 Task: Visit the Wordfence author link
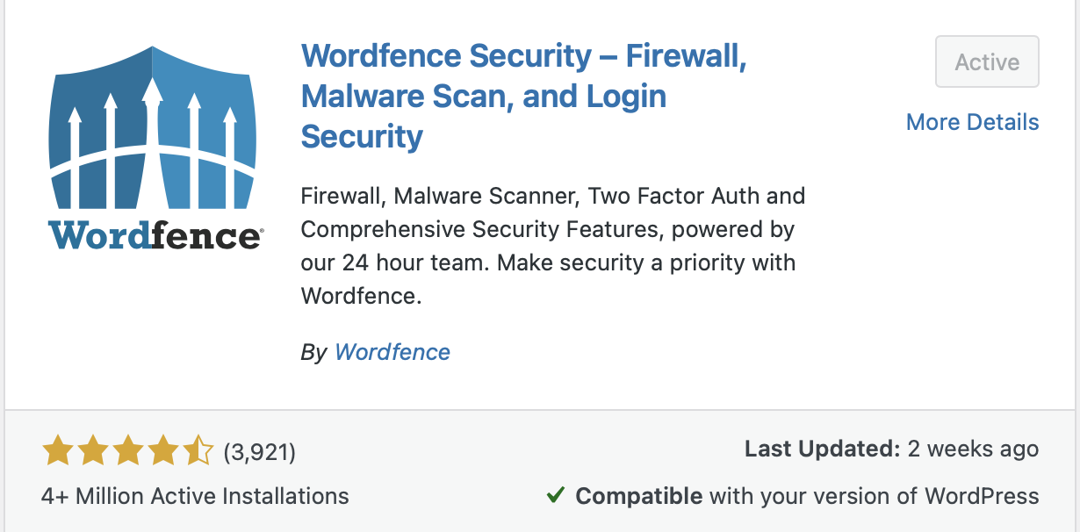coord(392,352)
